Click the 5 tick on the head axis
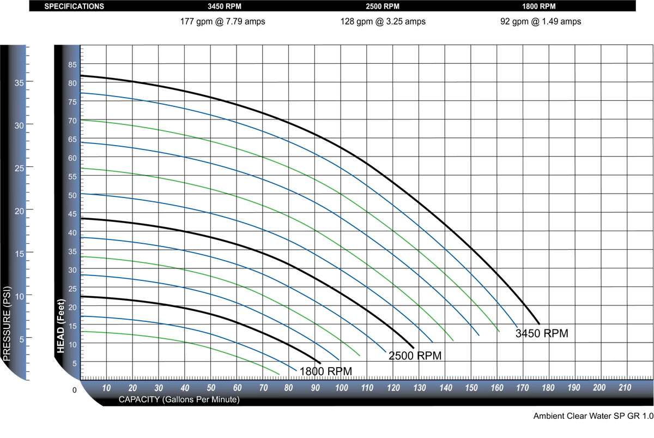This screenshot has width=654, height=438. (74, 363)
